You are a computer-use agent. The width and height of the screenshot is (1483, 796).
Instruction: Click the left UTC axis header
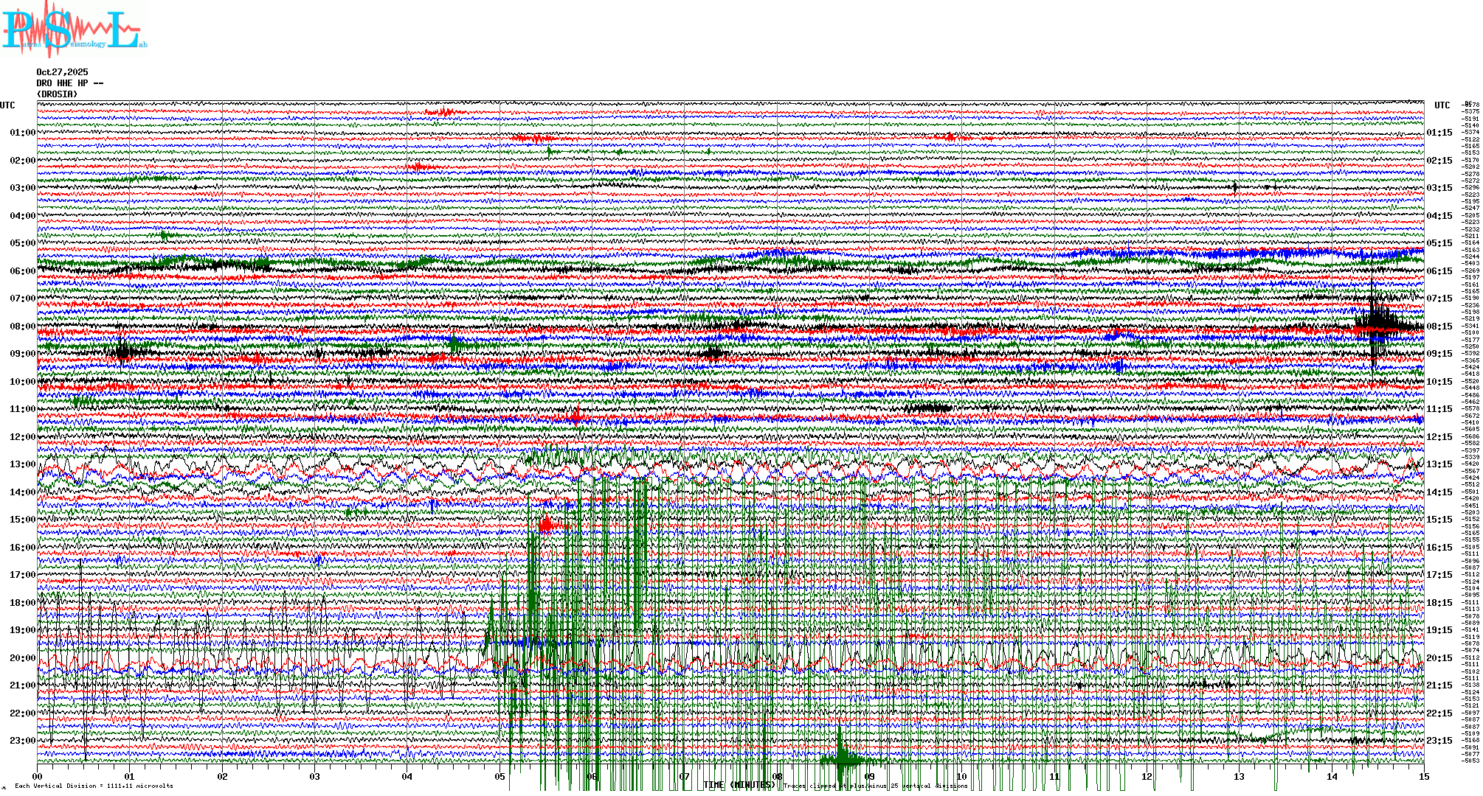[7, 105]
